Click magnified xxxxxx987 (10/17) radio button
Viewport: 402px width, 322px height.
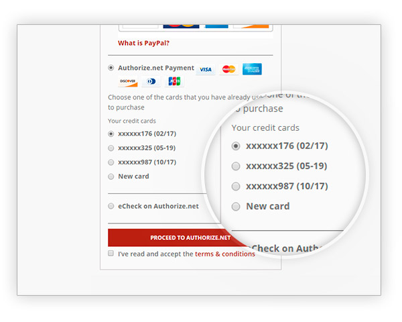236,186
